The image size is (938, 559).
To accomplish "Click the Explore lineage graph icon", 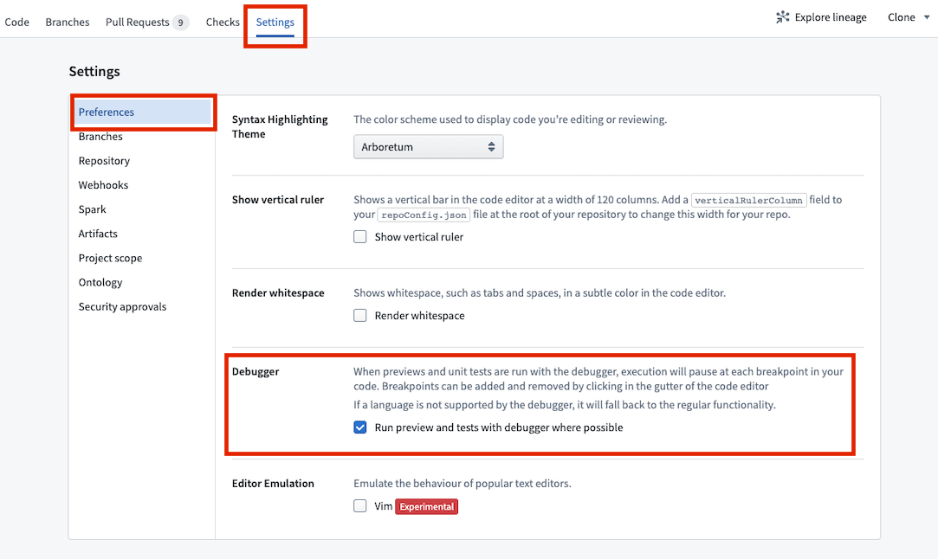I will [782, 17].
